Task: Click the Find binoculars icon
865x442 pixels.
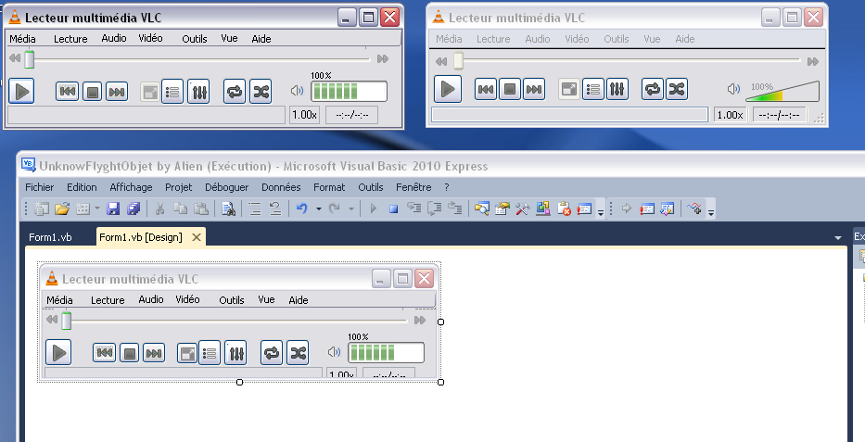Action: pyautogui.click(x=228, y=208)
